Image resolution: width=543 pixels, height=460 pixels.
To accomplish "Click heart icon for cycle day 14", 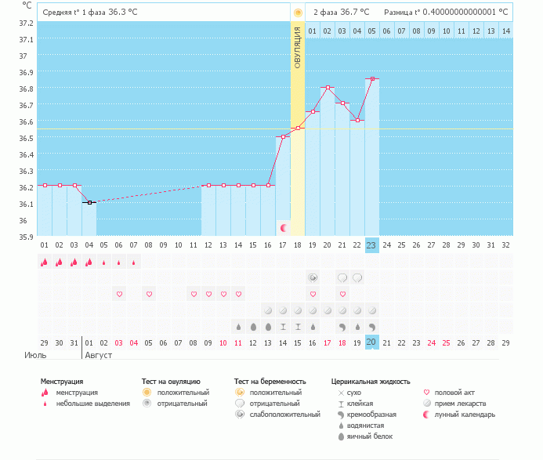I will click(x=239, y=294).
